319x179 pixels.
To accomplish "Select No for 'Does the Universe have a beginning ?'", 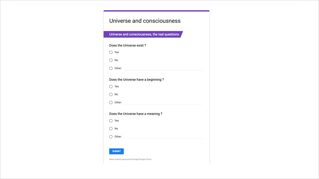I will (111, 94).
